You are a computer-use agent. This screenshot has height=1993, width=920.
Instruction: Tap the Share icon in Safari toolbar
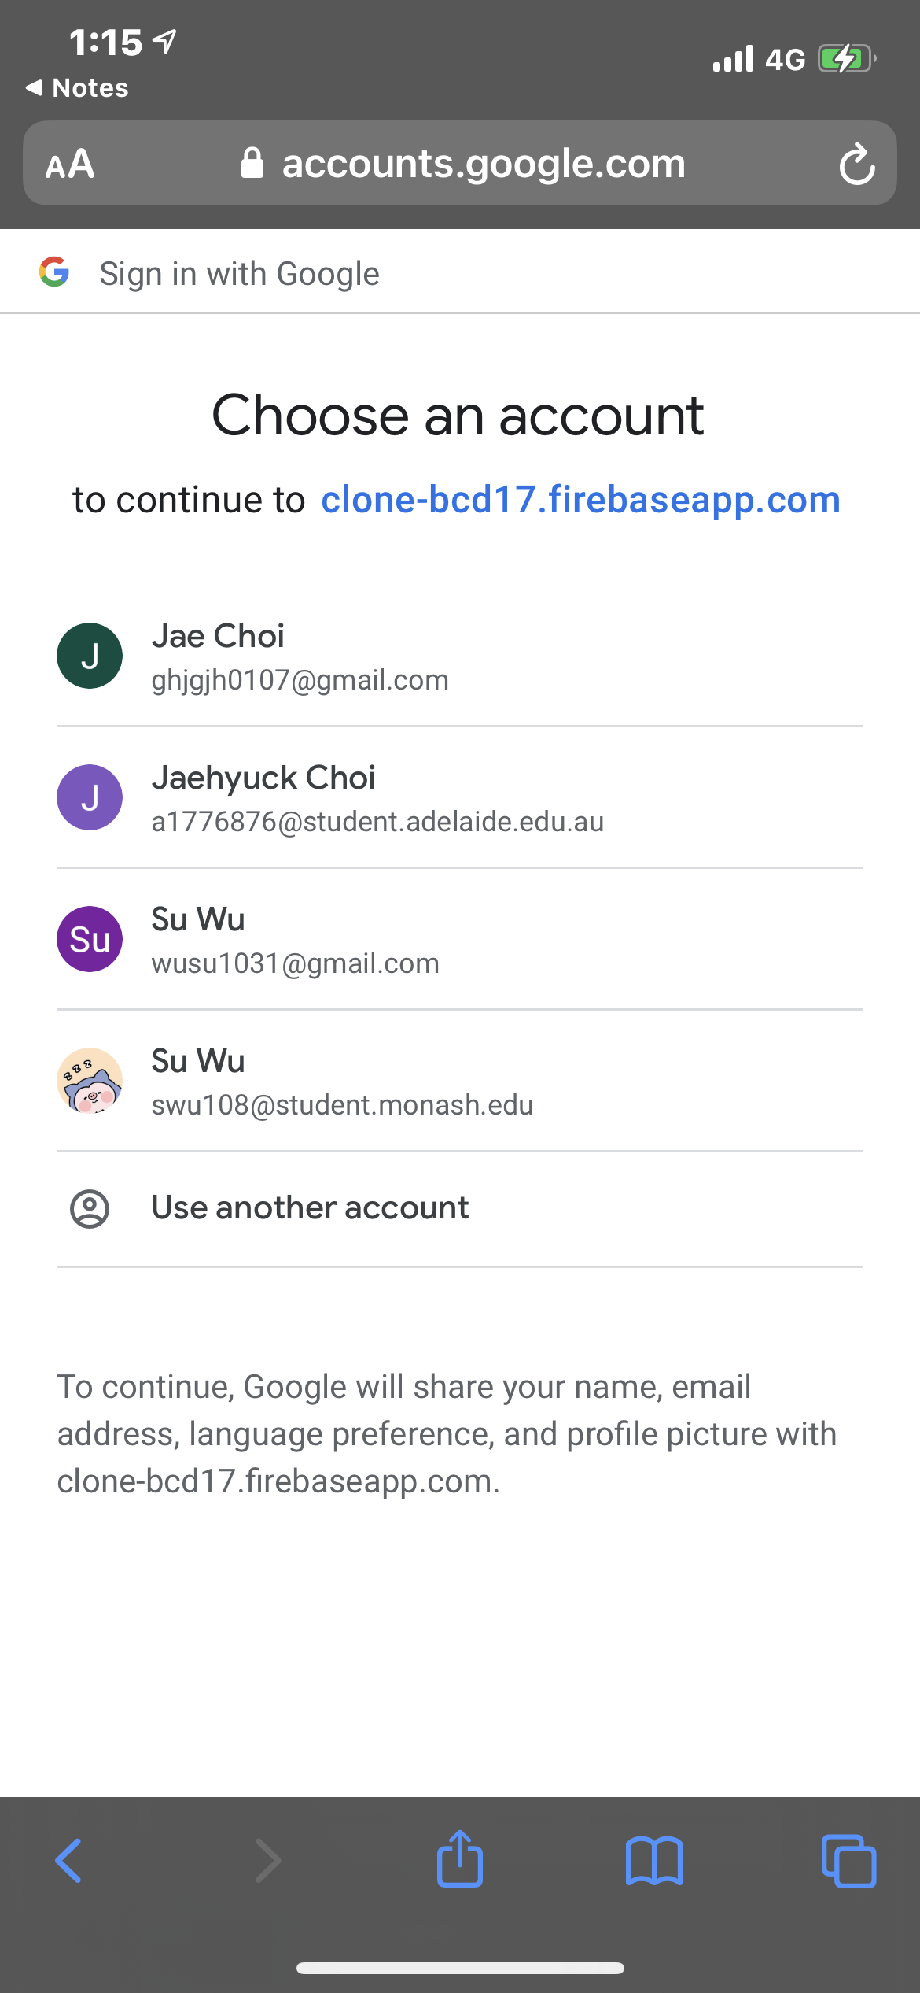(459, 1862)
